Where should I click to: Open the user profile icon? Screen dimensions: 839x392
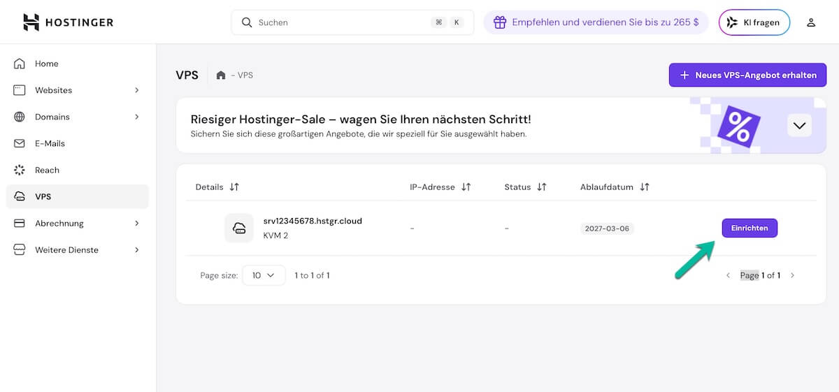click(811, 22)
